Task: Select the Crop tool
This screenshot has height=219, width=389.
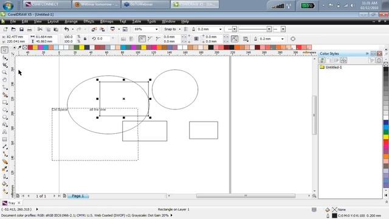Action: [4, 65]
